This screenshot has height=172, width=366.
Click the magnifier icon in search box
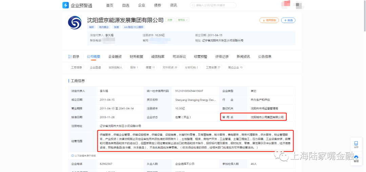[194, 5]
